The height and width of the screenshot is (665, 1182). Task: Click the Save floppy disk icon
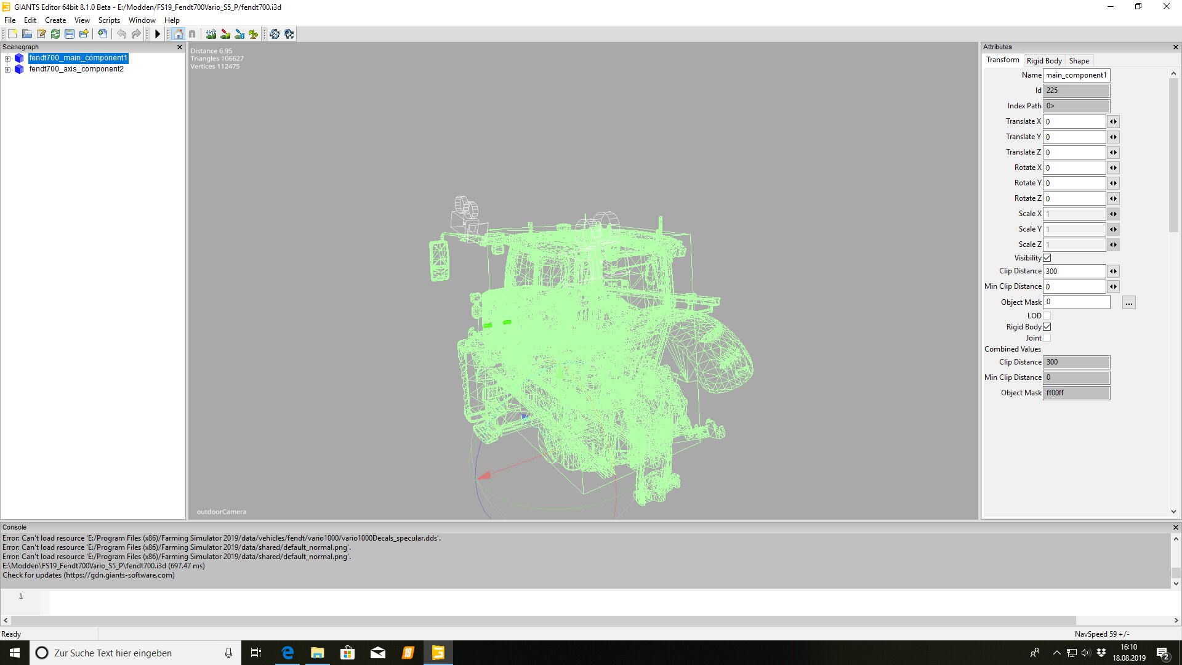pos(70,34)
